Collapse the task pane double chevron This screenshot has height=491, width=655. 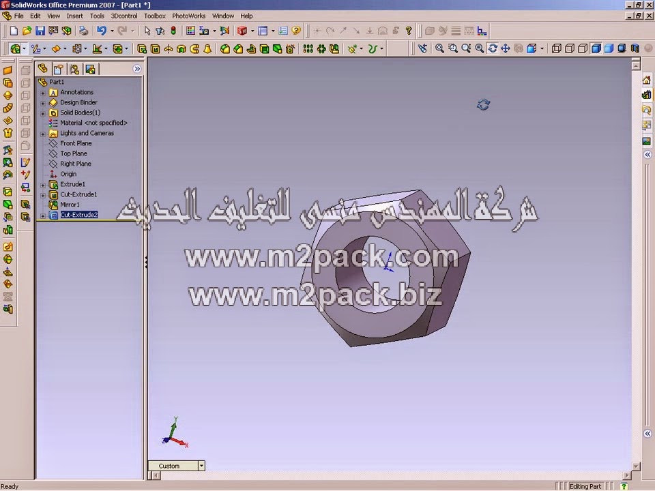(647, 155)
